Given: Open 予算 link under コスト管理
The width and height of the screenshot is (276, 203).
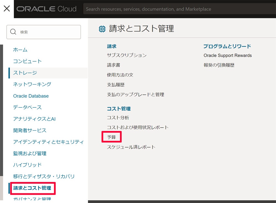Looking at the screenshot, I should pos(112,137).
